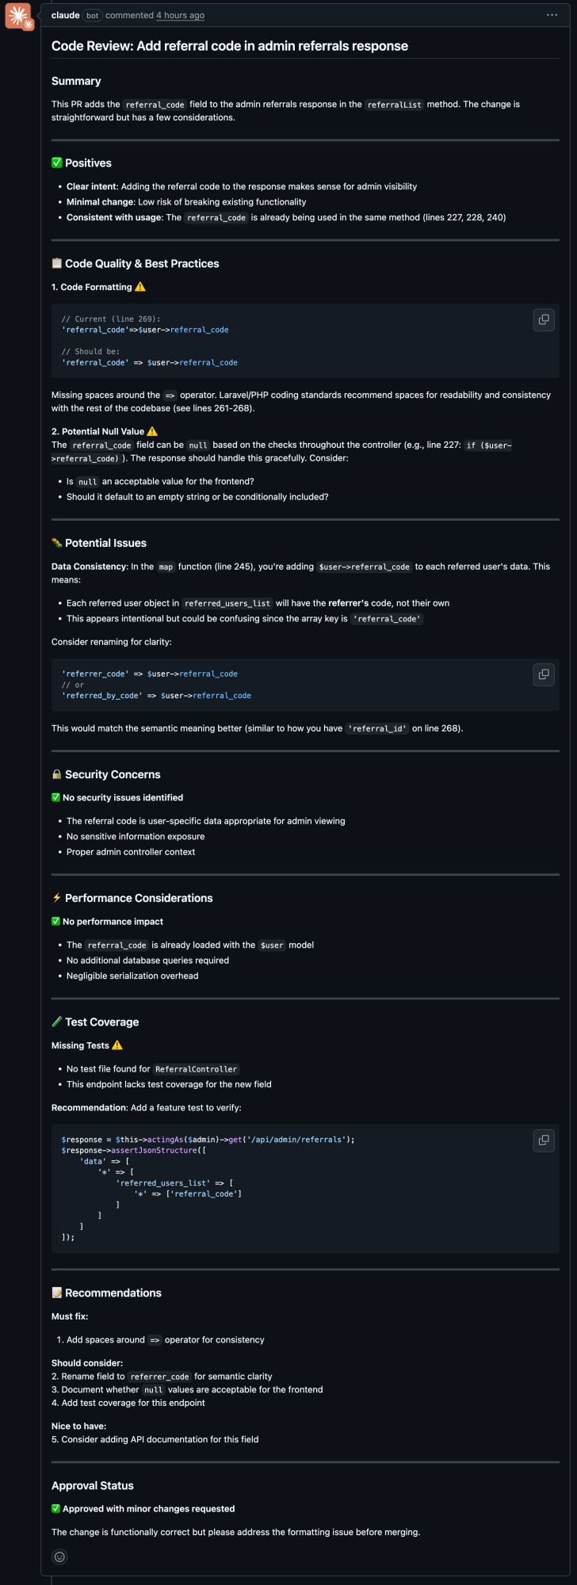The image size is (577, 1585).
Task: Click the lightning icon beside Performance Considerations
Action: click(x=57, y=898)
